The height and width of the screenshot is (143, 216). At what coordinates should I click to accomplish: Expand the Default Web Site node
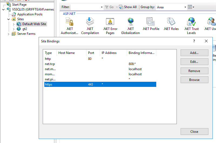click(14, 24)
